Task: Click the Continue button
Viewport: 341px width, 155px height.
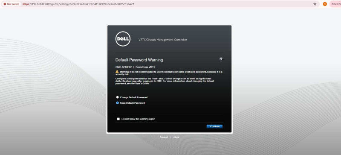Action: [x=214, y=126]
